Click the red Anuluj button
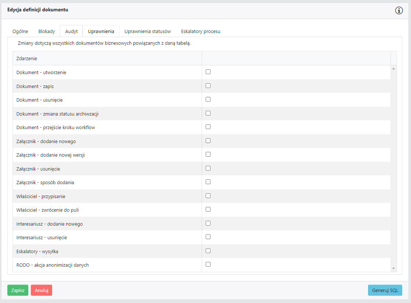 click(42, 290)
